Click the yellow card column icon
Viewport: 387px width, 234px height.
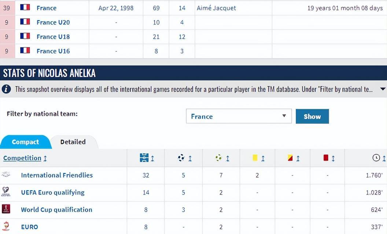click(x=255, y=158)
